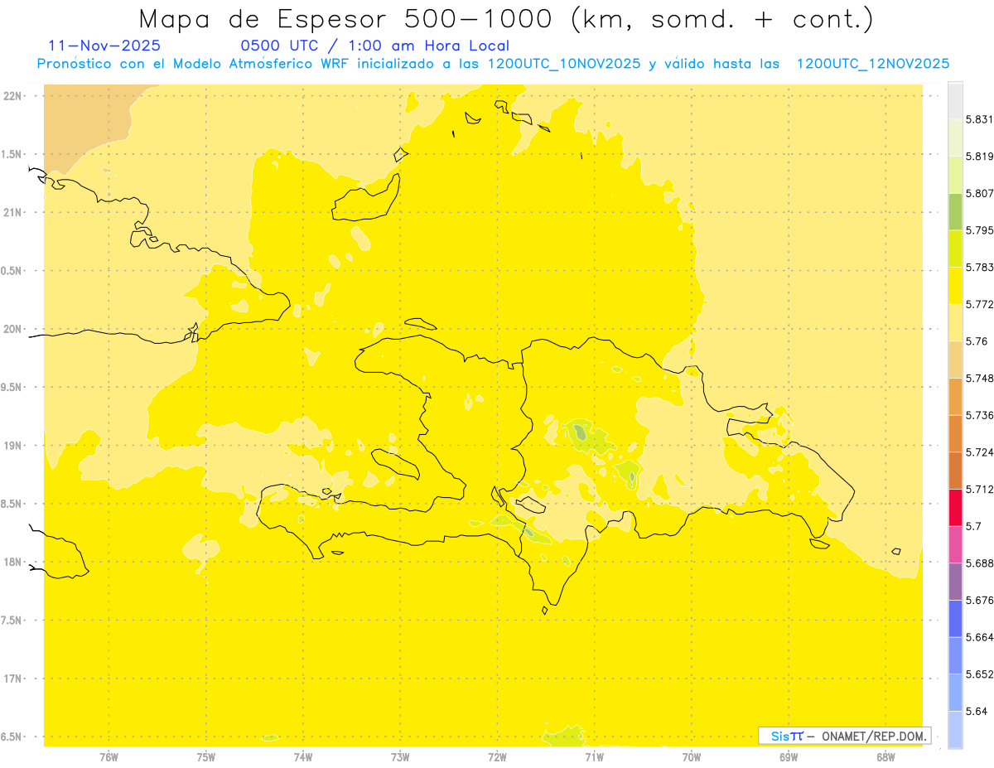Click the longitude label '68W'
The image size is (994, 768).
(885, 757)
